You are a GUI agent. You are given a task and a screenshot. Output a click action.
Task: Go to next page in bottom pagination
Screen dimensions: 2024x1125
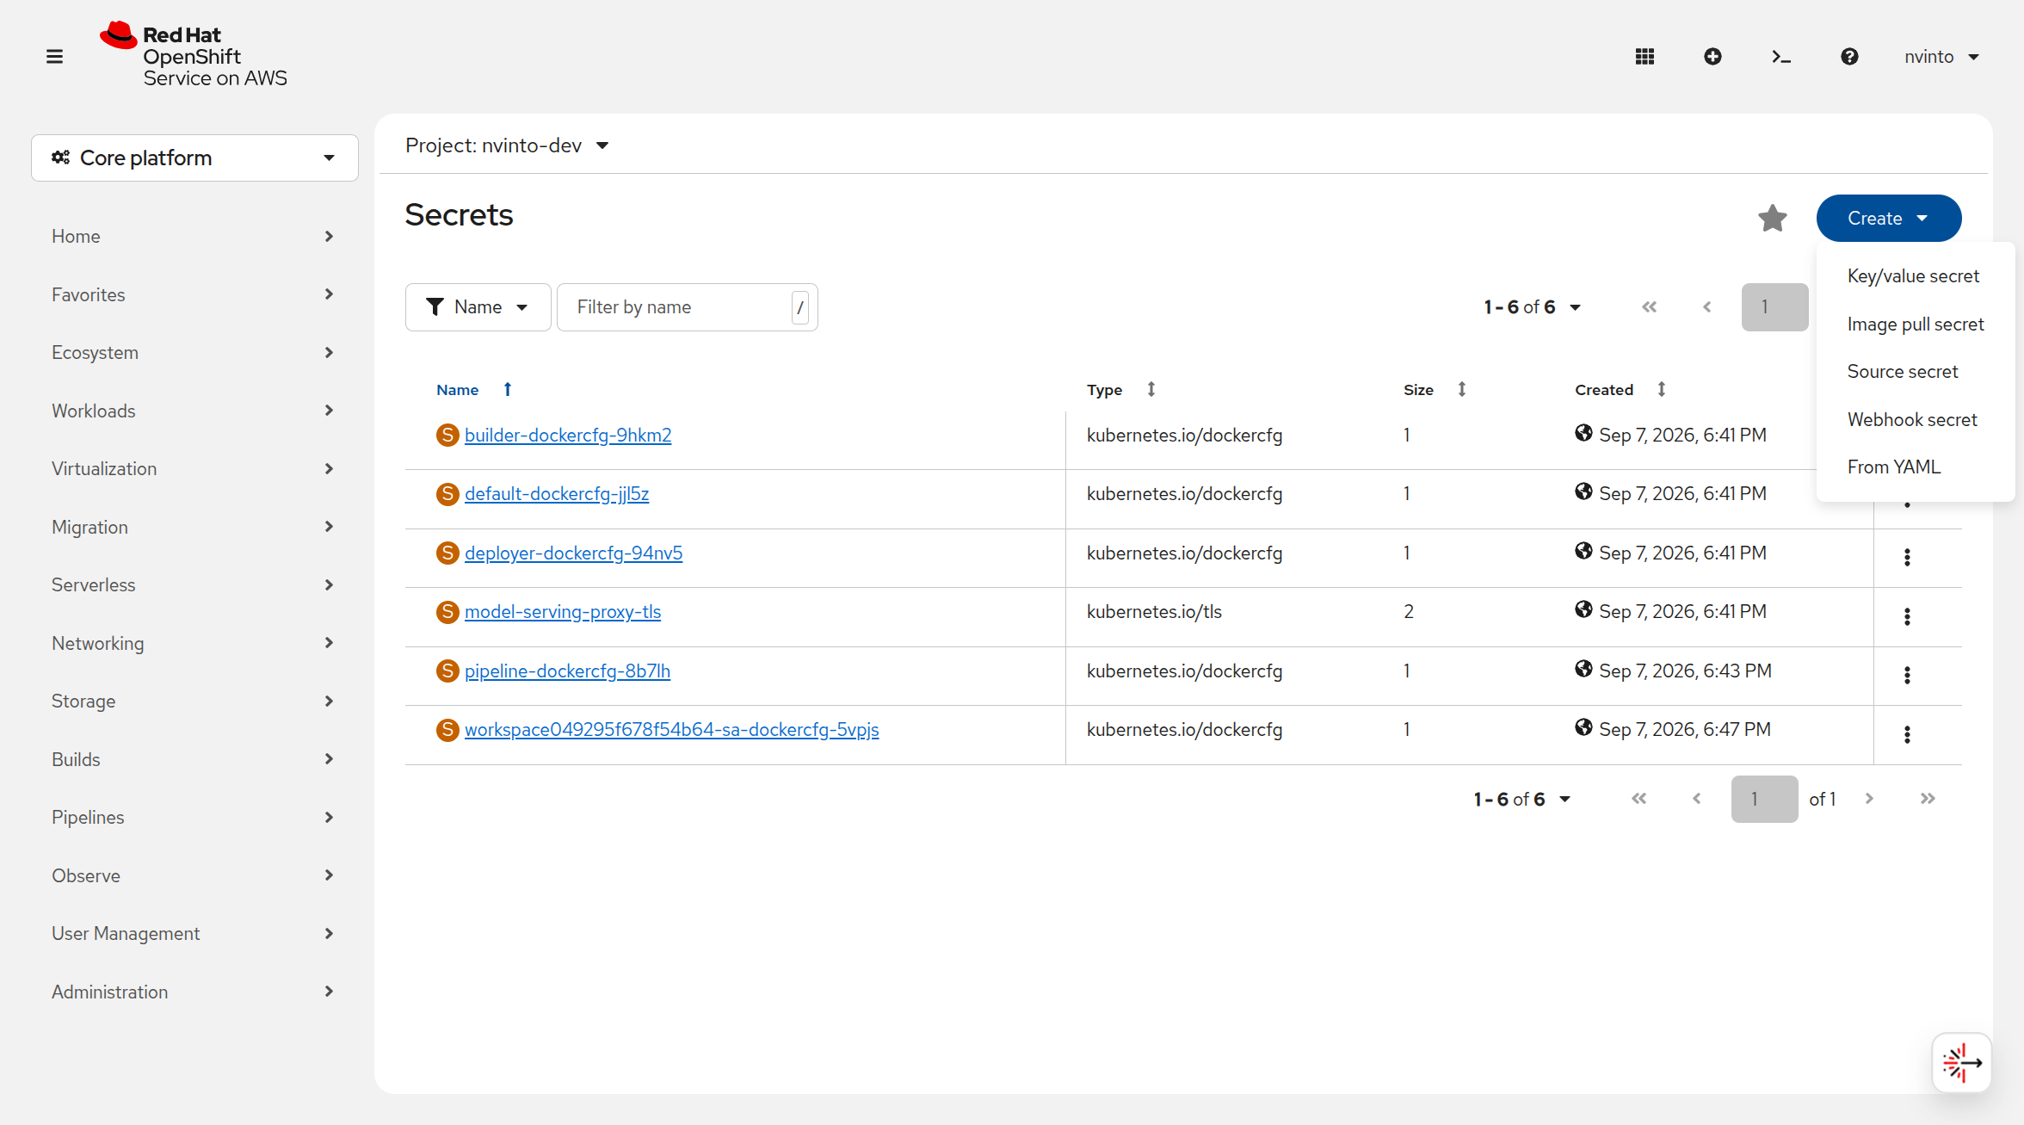pyautogui.click(x=1869, y=799)
